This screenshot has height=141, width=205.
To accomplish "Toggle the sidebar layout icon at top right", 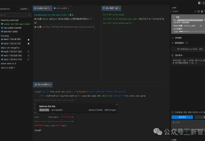I will coord(200,3).
